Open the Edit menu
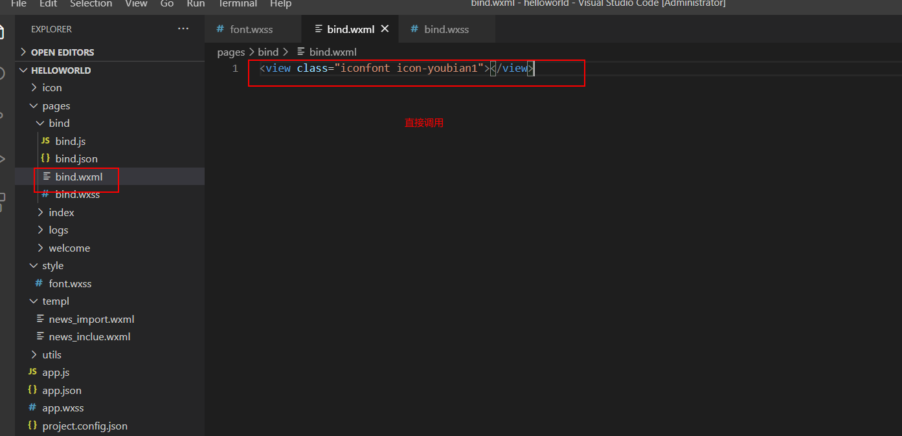 pyautogui.click(x=48, y=4)
